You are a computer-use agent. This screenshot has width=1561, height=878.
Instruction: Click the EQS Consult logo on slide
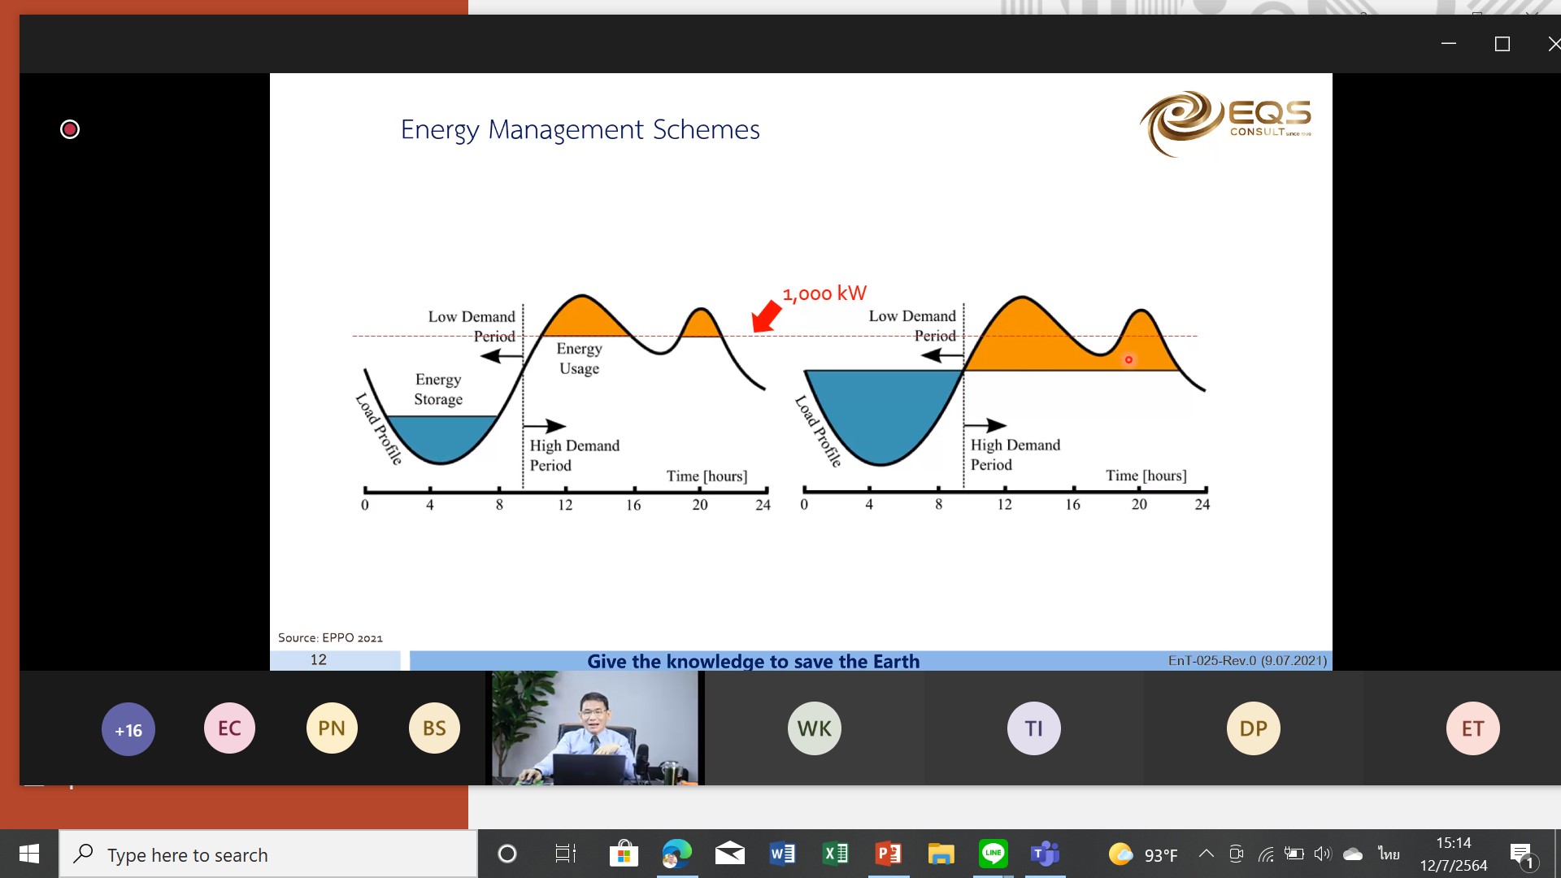[1225, 124]
